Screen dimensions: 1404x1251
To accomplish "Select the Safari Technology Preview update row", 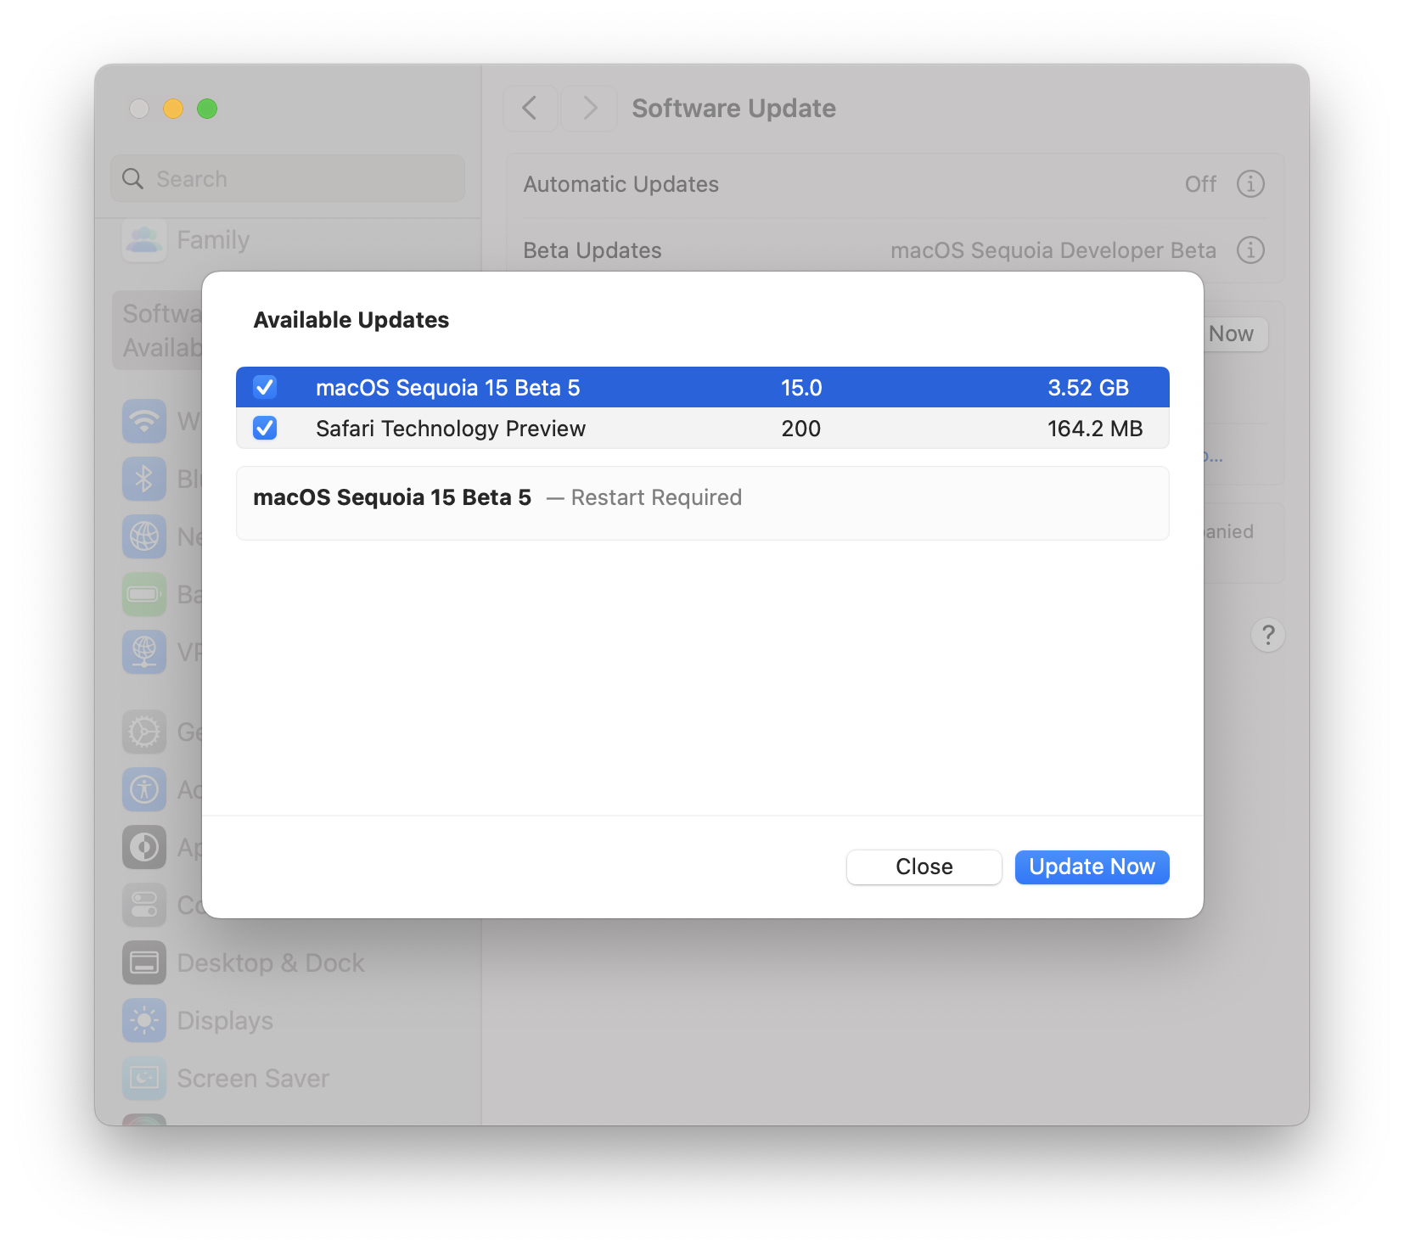I will click(594, 429).
